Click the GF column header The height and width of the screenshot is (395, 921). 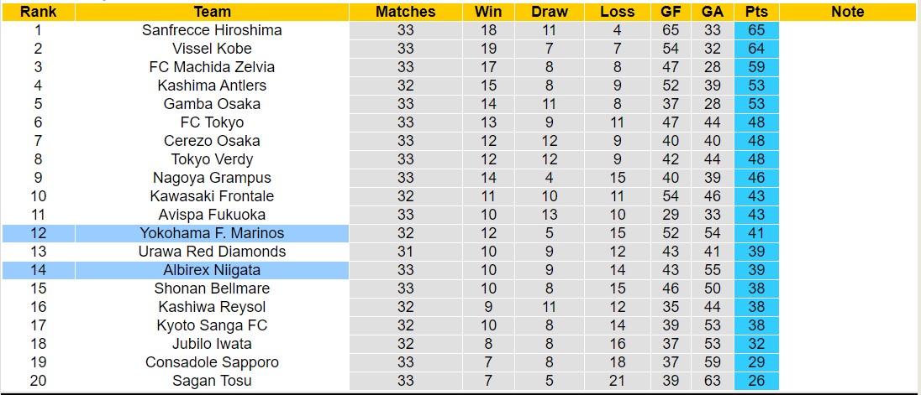(x=671, y=12)
